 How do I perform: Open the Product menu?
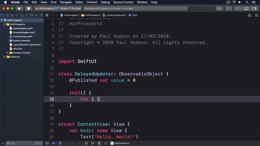(92, 2)
